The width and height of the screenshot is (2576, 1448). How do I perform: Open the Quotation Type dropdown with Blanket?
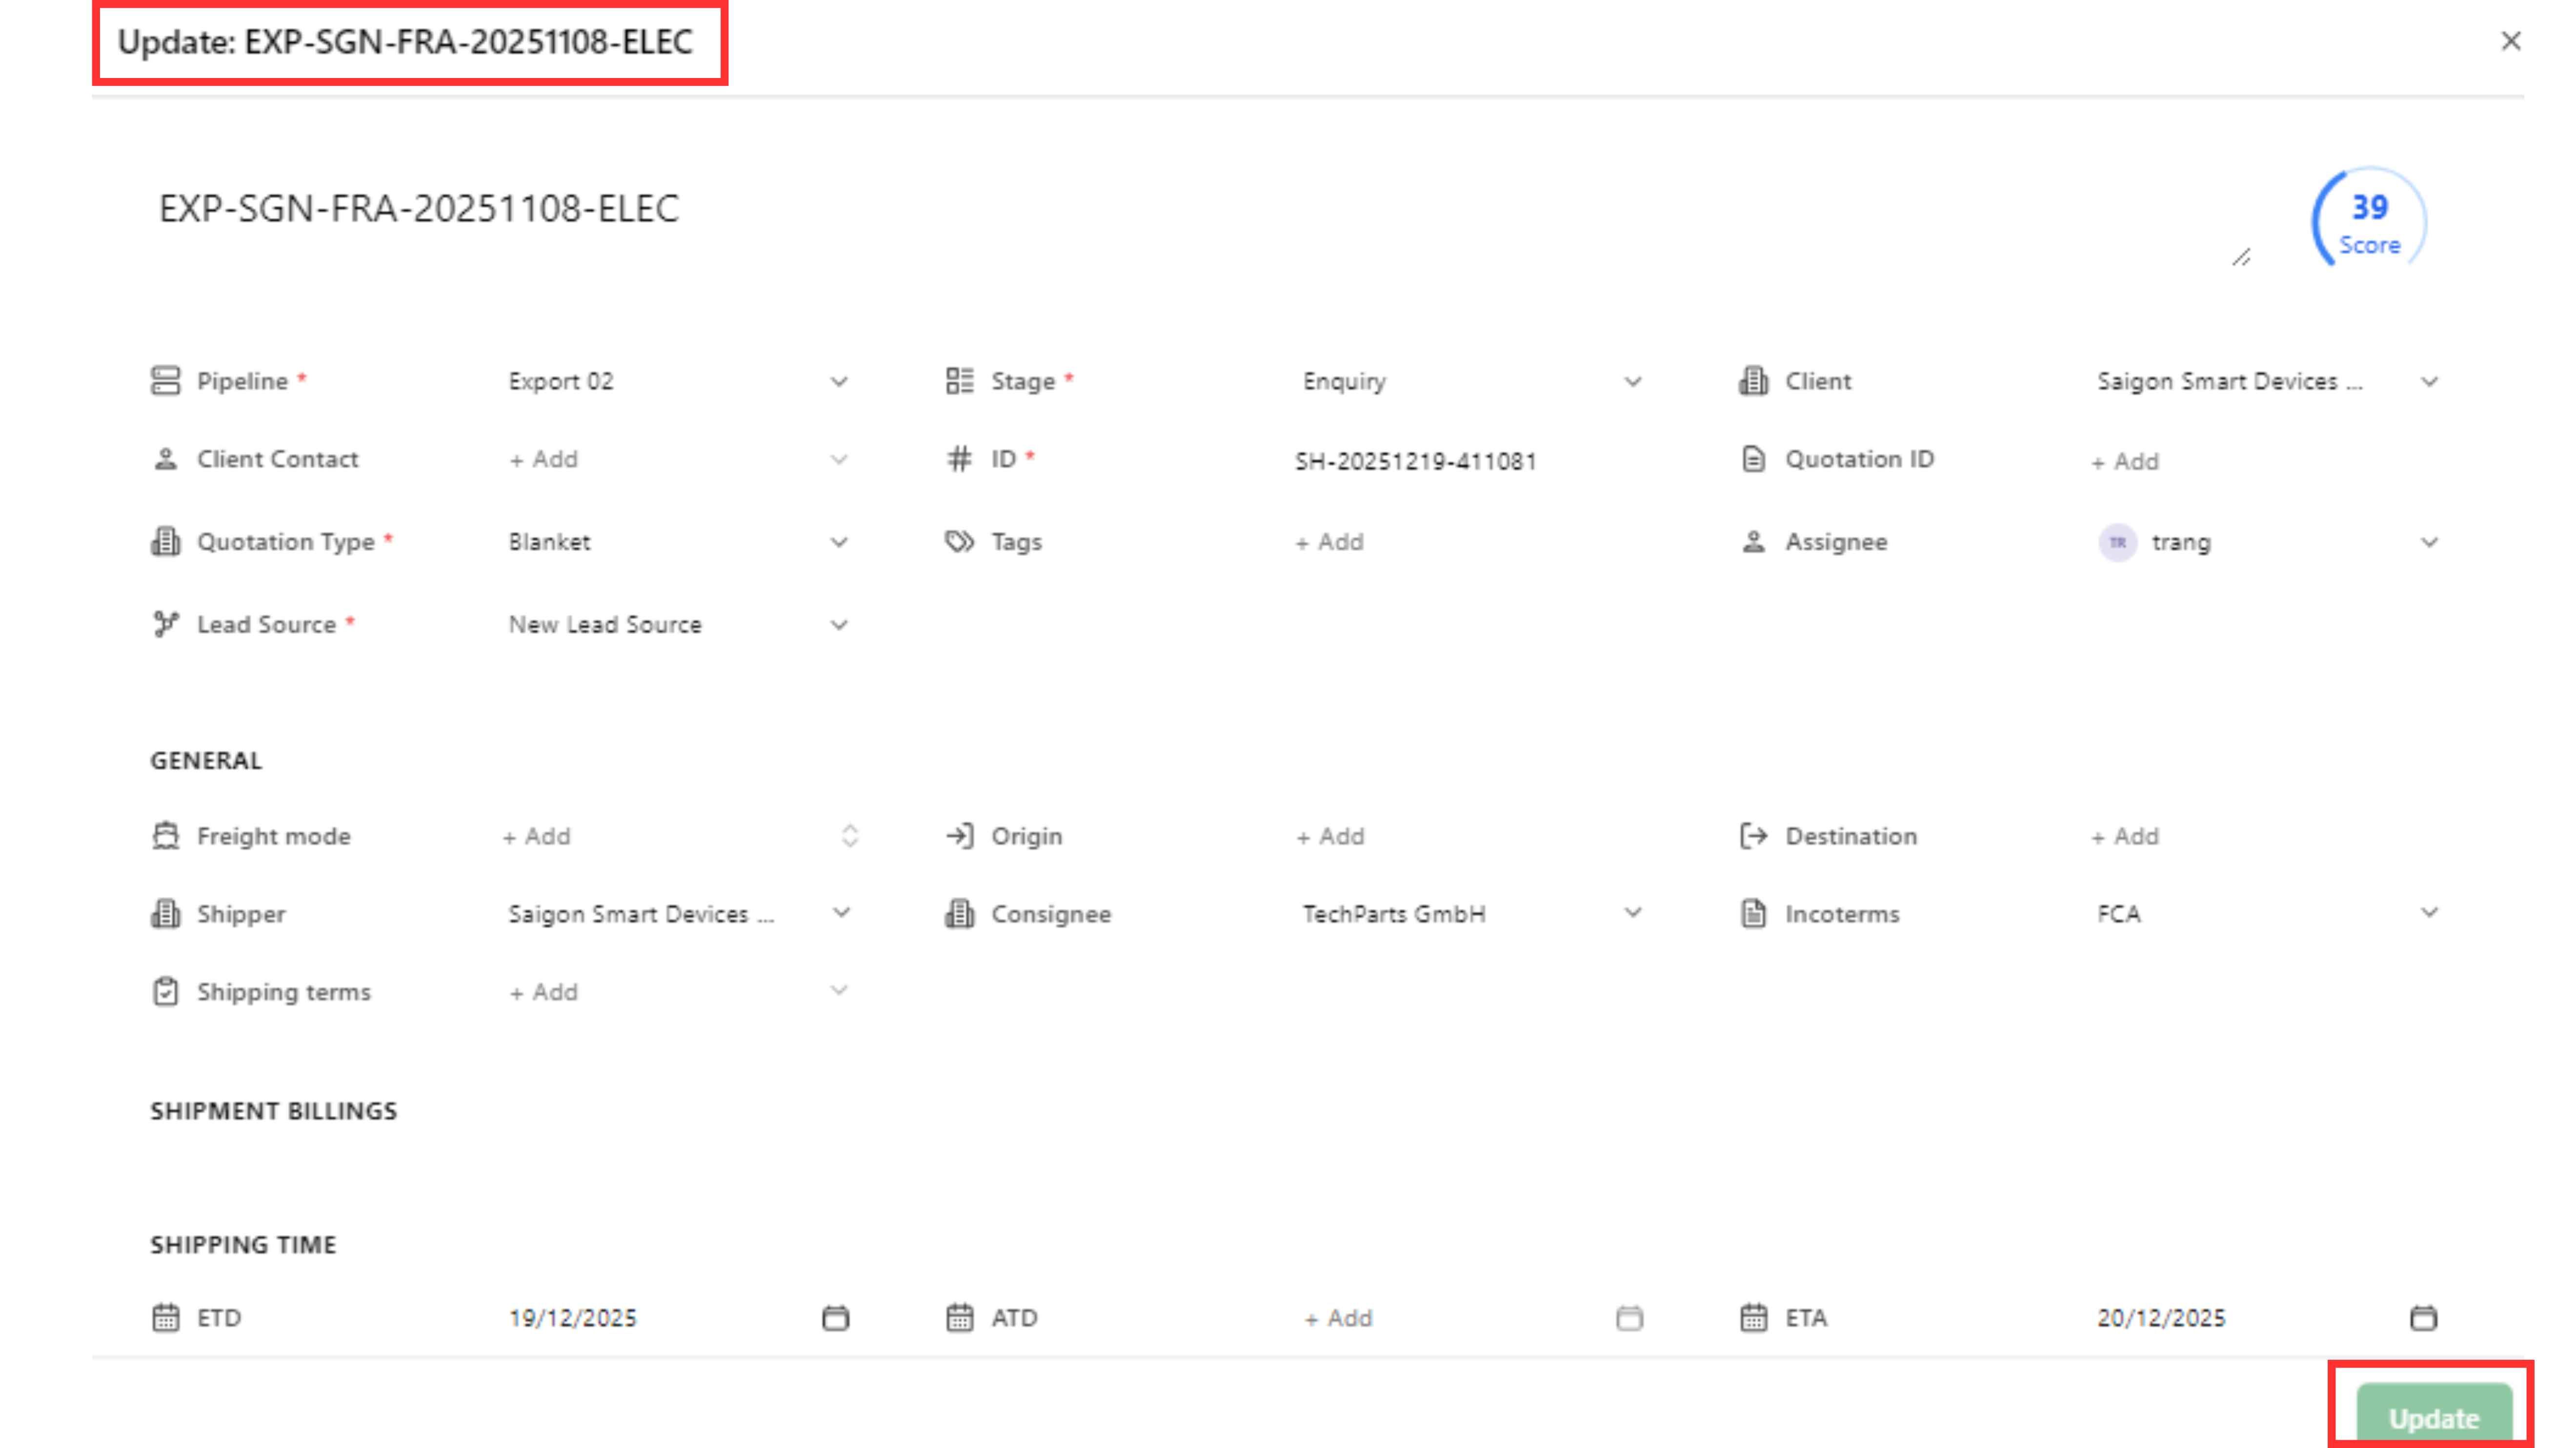point(838,543)
